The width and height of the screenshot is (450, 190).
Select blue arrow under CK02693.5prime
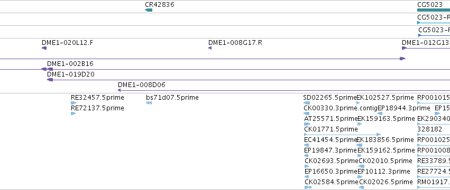(x=307, y=166)
